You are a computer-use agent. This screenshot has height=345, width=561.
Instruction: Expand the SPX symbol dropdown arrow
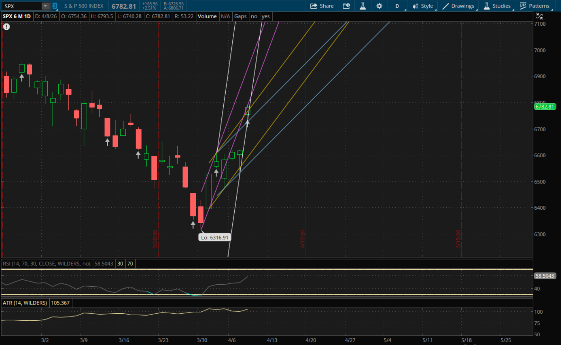pyautogui.click(x=45, y=6)
